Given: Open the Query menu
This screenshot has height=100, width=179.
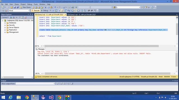Looking at the screenshot, I should click(x=17, y=4).
